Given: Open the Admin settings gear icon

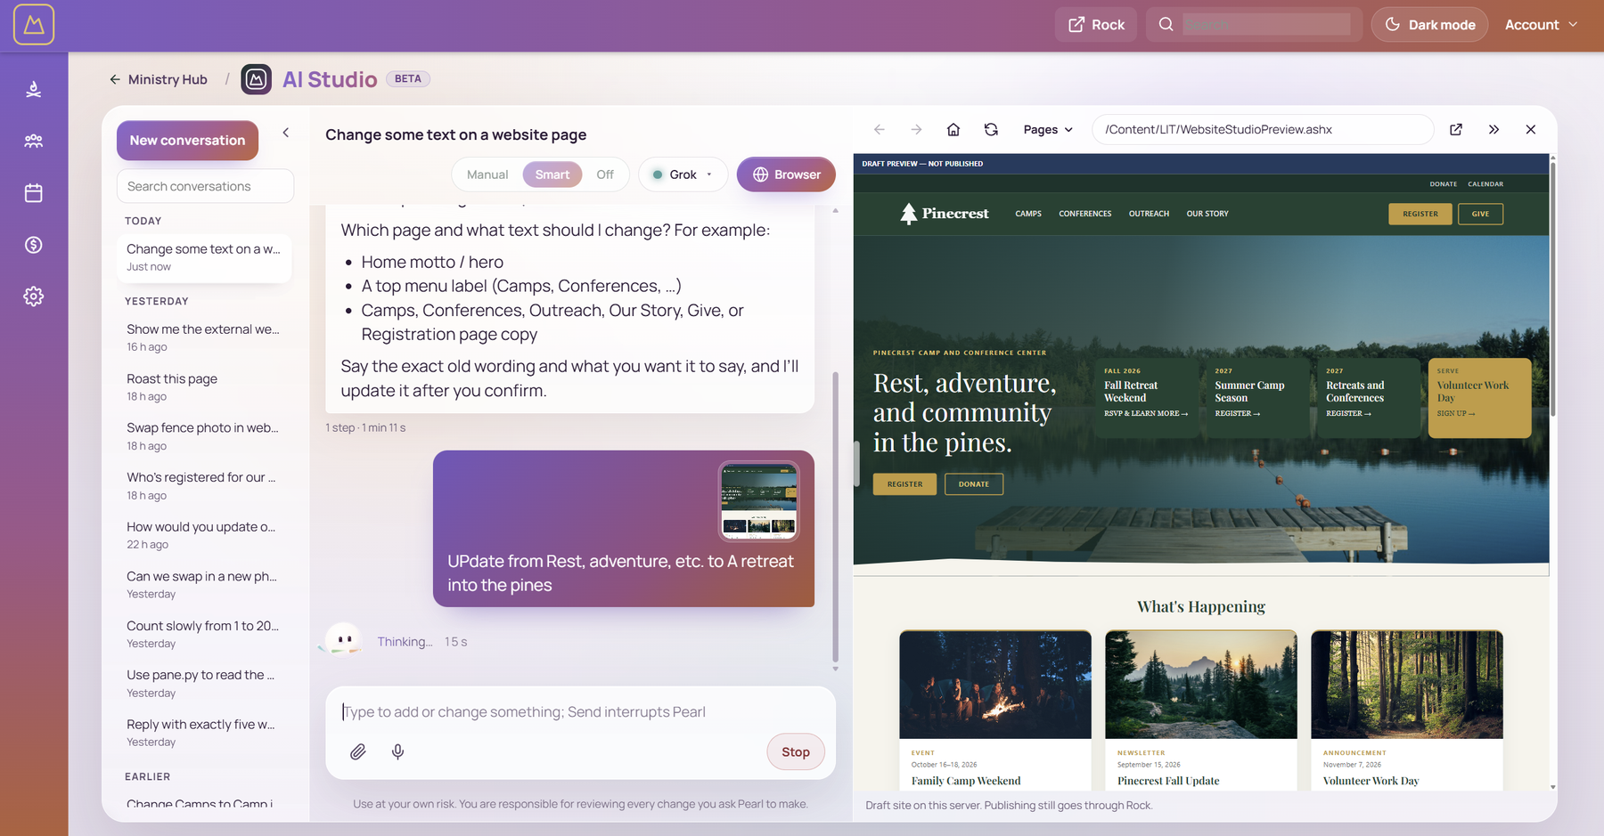Looking at the screenshot, I should (x=34, y=296).
